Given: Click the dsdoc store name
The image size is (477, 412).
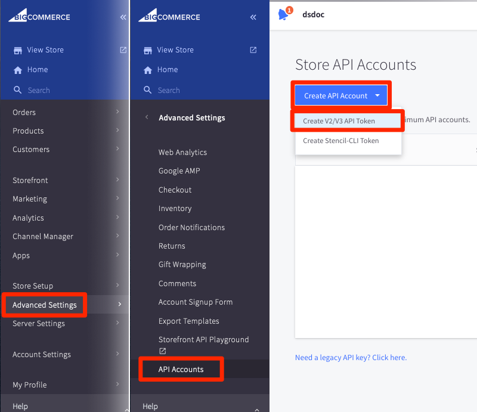Looking at the screenshot, I should pos(314,14).
